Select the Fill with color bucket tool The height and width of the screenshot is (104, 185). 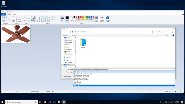coord(26,18)
